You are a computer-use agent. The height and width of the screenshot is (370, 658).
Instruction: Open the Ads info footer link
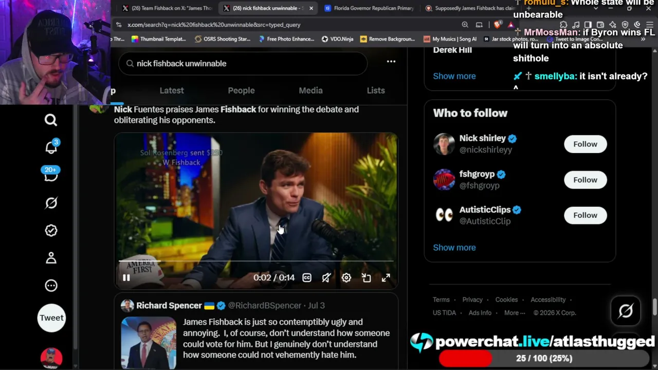coord(480,312)
